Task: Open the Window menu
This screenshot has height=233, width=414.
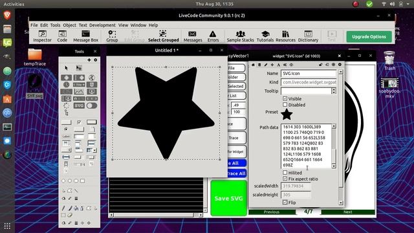Action: pos(138,25)
